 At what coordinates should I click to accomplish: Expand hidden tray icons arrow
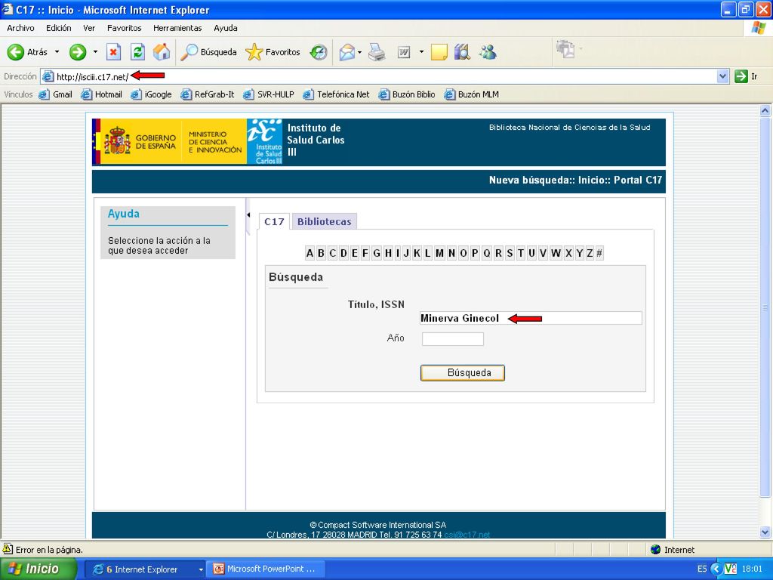click(716, 569)
